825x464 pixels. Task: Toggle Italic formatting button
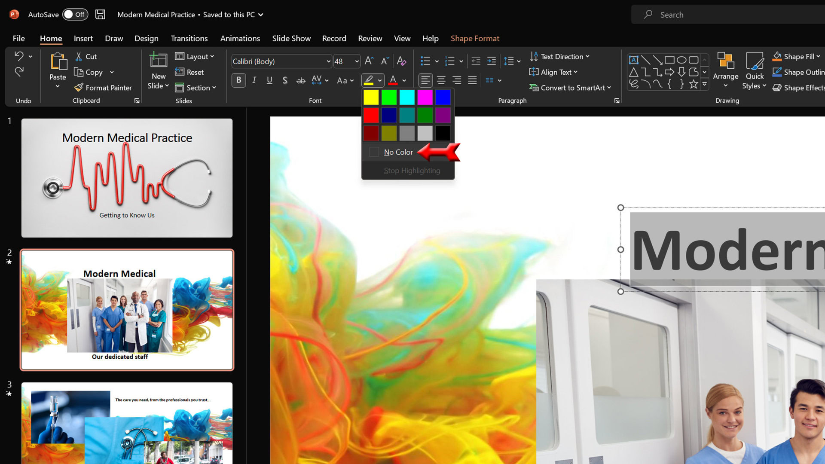coord(254,80)
